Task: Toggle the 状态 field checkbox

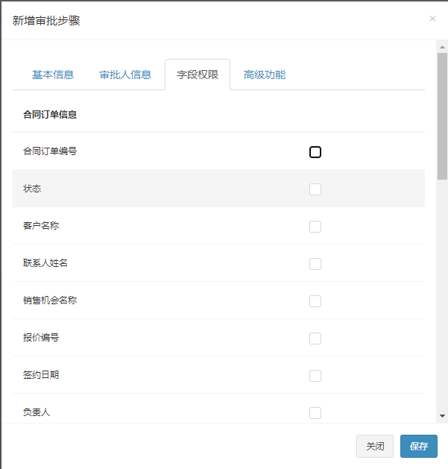Action: coord(315,189)
